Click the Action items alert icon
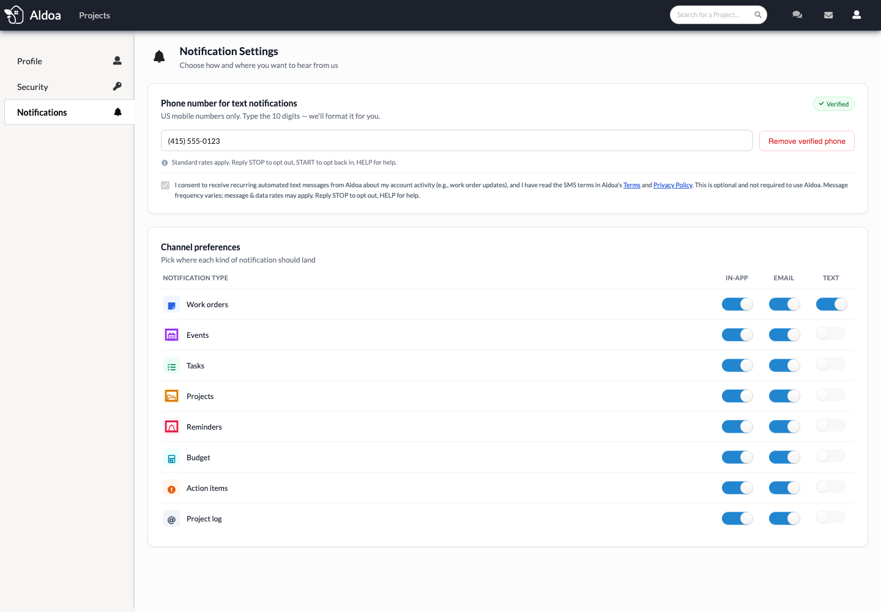The height and width of the screenshot is (612, 881). point(172,488)
